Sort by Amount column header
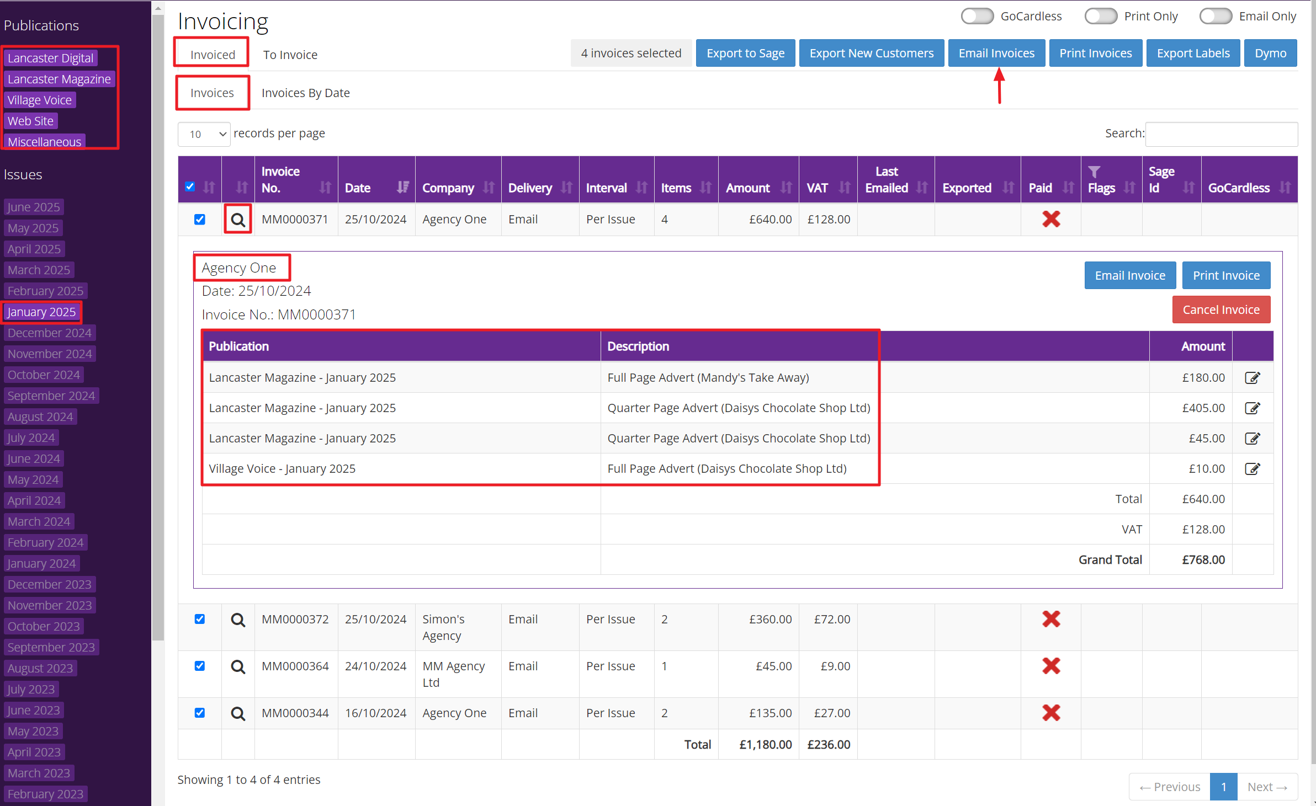Image resolution: width=1316 pixels, height=806 pixels. 758,180
